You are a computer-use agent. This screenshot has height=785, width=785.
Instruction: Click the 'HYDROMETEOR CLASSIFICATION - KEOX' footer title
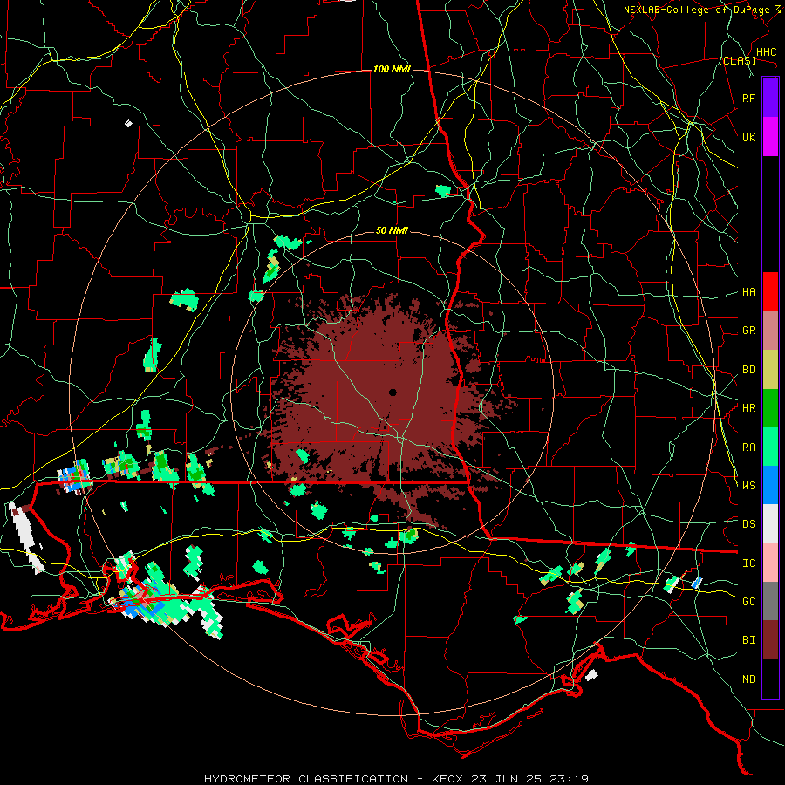point(334,779)
